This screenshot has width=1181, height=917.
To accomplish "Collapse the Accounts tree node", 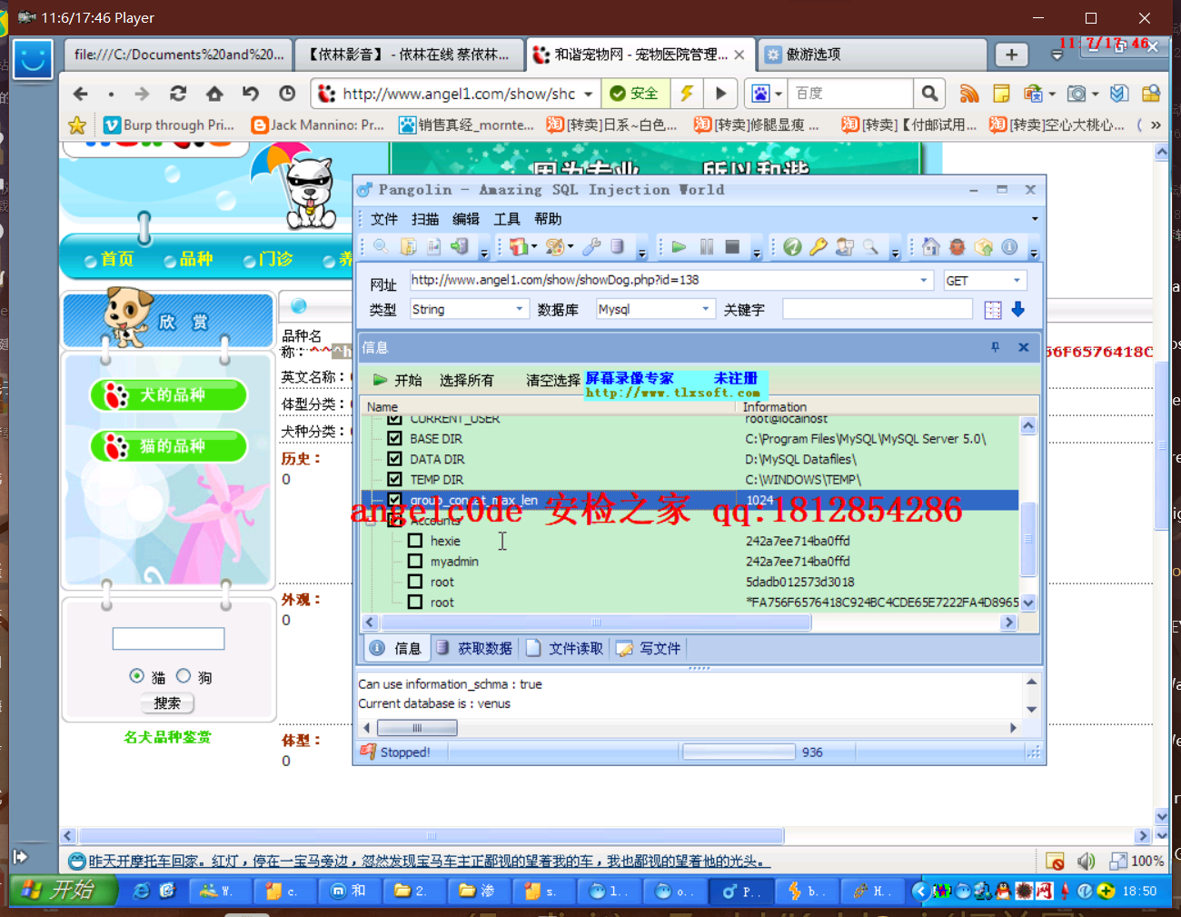I will pos(371,520).
